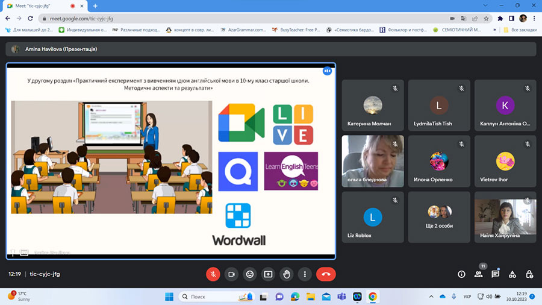The width and height of the screenshot is (542, 305).
Task: Toggle the camera on or off
Action: click(x=231, y=274)
